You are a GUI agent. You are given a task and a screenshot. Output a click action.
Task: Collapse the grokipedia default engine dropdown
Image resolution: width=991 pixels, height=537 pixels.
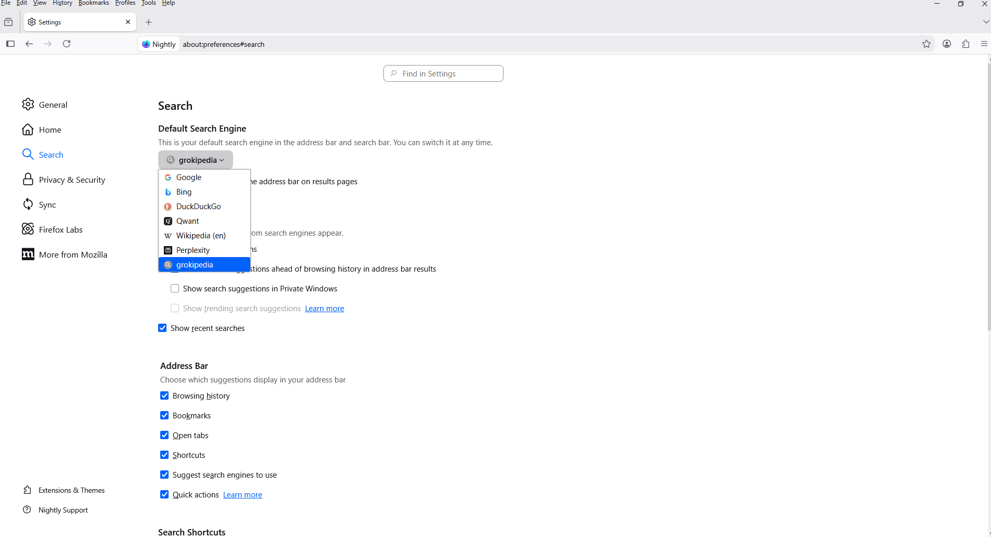click(x=196, y=160)
